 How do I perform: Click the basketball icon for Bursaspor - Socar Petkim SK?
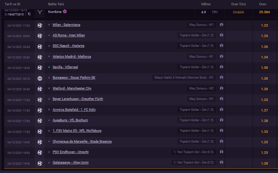40,78
